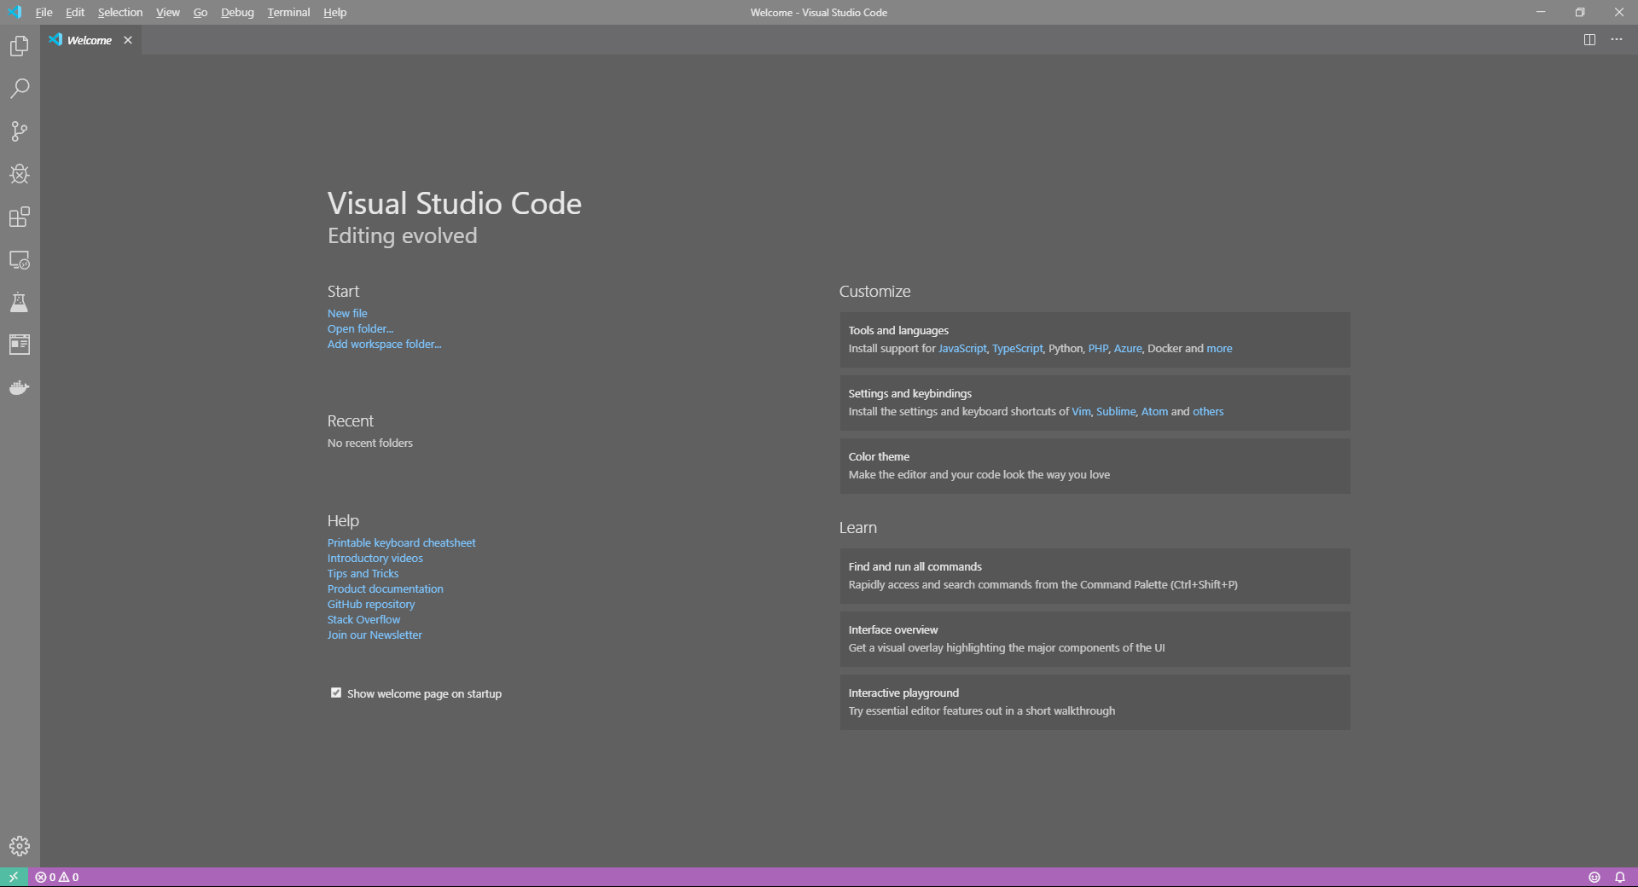Open the Explorer view in activity bar

tap(20, 46)
